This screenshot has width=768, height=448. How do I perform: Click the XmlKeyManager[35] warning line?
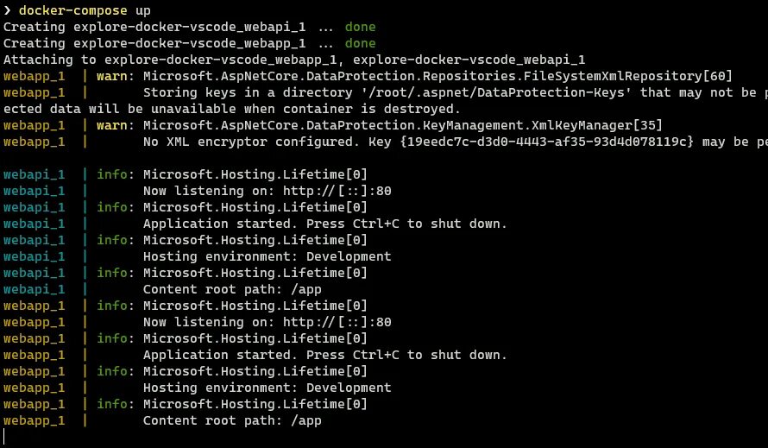(402, 125)
